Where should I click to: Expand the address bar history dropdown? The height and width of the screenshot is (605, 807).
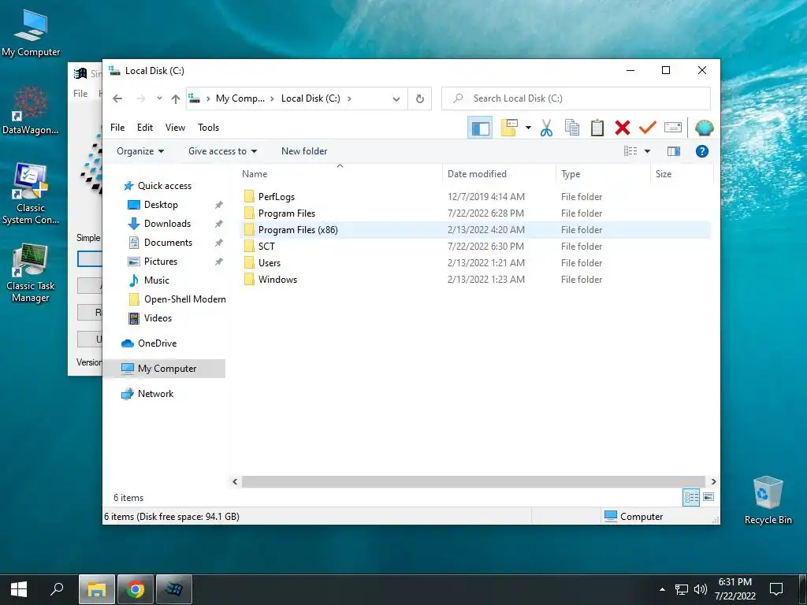tap(396, 98)
